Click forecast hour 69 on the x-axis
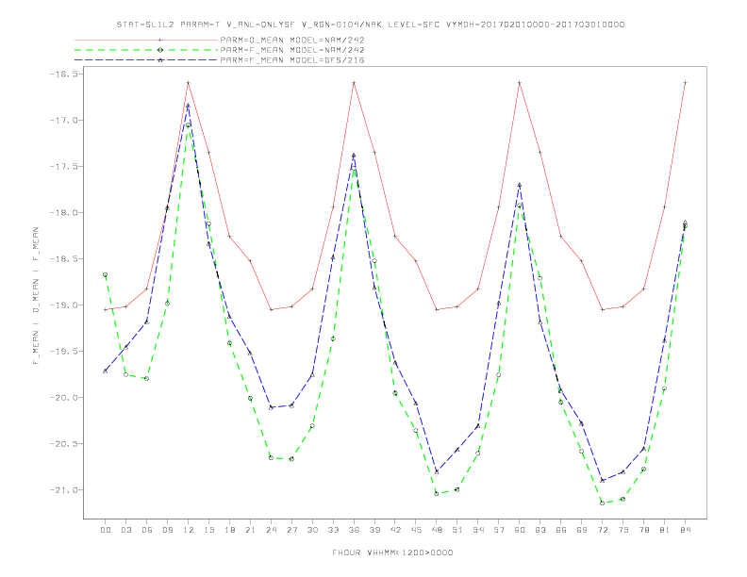The image size is (747, 577). pyautogui.click(x=582, y=530)
